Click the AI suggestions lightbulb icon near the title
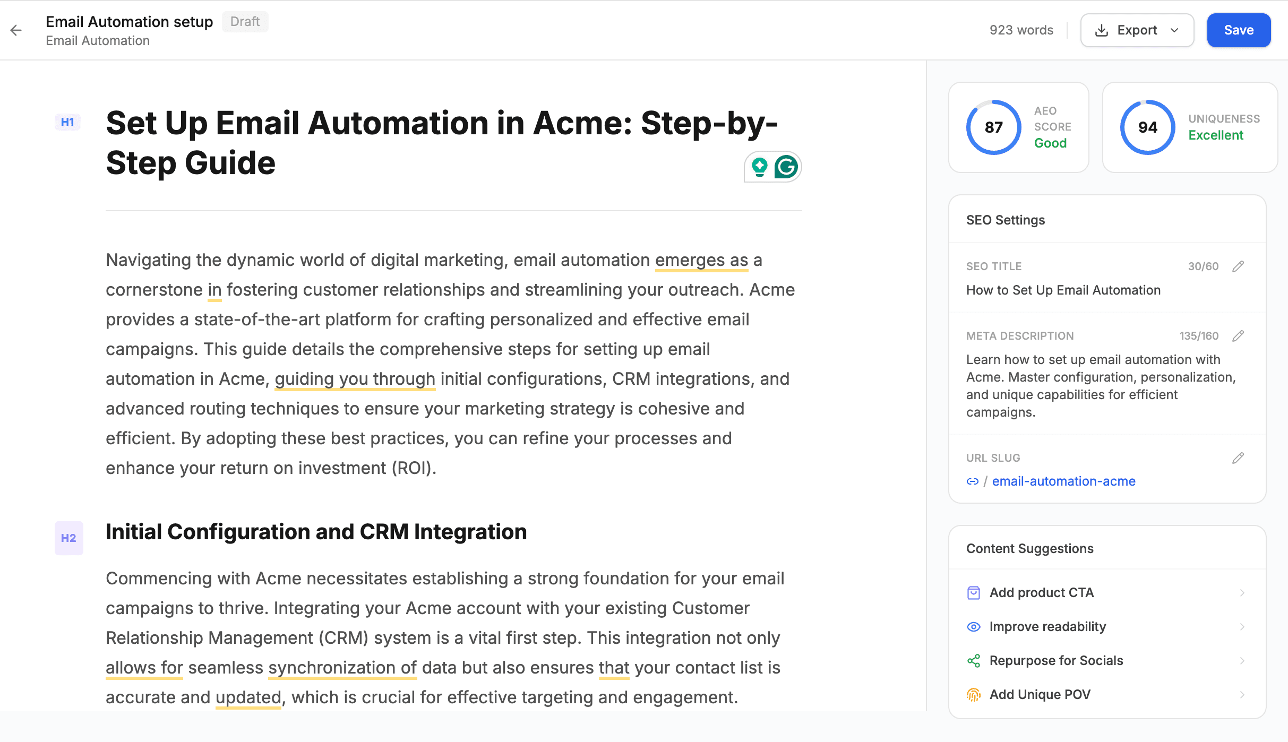Image resolution: width=1288 pixels, height=742 pixels. pos(759,166)
